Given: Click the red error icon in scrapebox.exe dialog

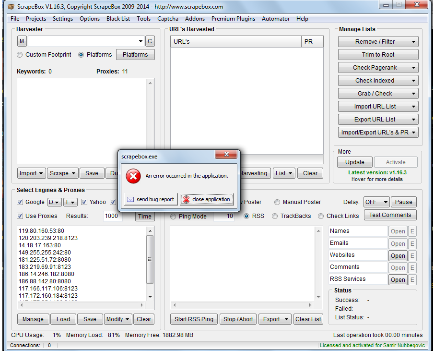Looking at the screenshot, I should [x=133, y=176].
